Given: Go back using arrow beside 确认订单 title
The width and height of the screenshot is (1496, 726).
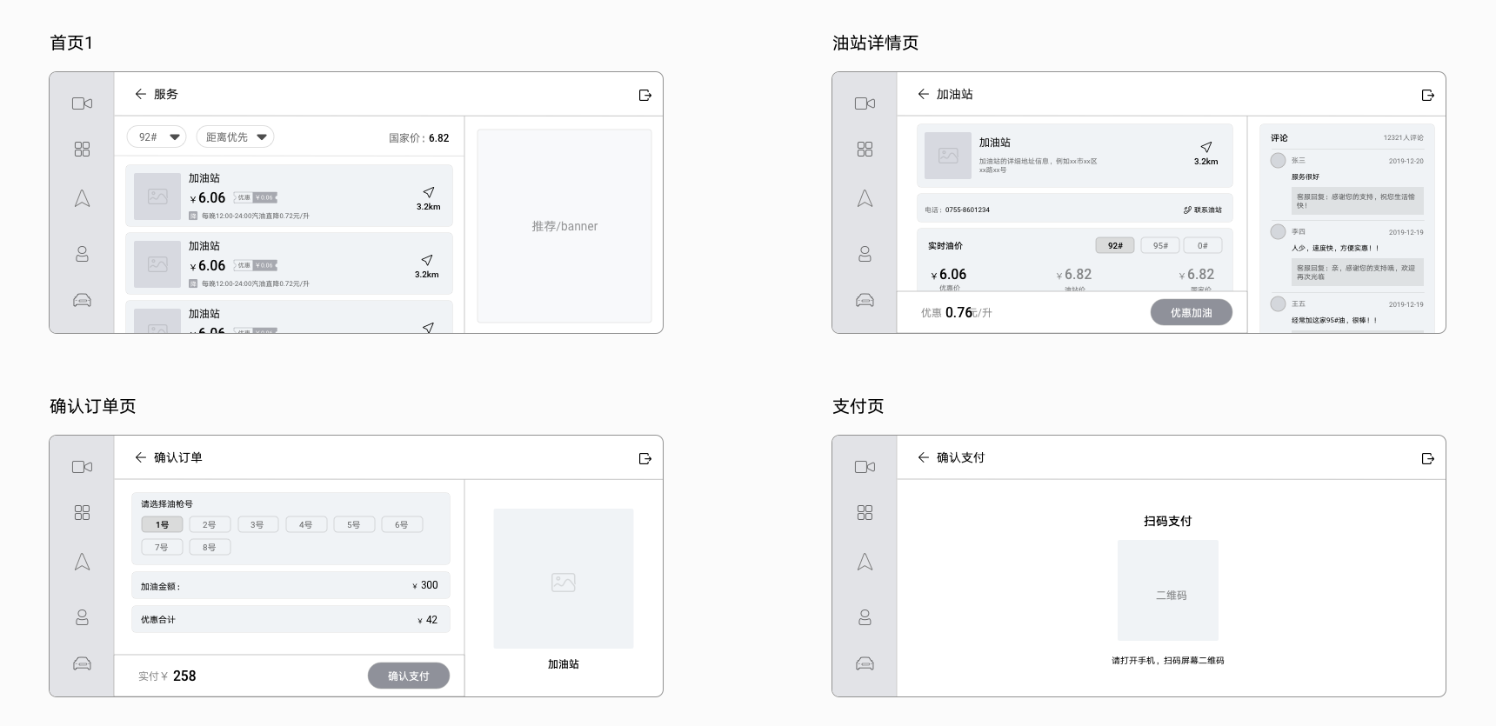Looking at the screenshot, I should (x=140, y=457).
